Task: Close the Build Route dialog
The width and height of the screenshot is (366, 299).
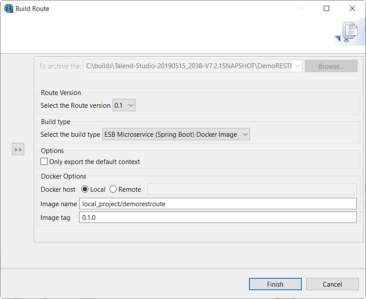Action: [x=352, y=8]
